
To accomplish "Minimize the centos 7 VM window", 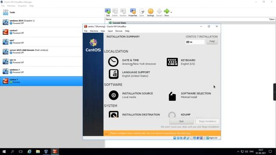I will [201, 26].
